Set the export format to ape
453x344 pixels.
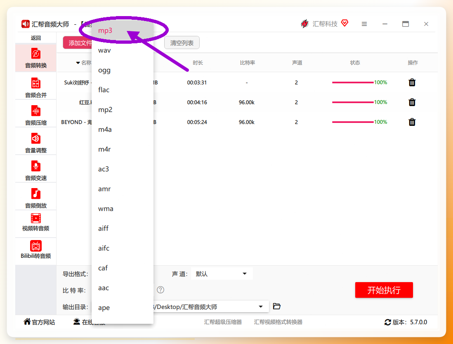coord(123,308)
